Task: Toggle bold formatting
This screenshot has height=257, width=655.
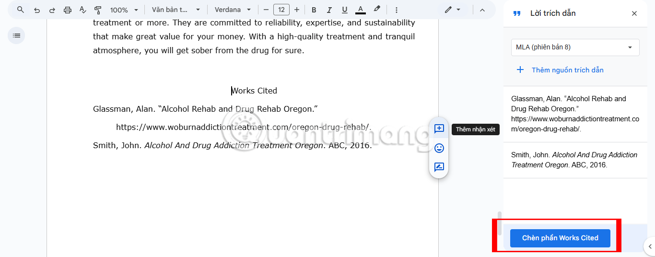Action: [314, 10]
